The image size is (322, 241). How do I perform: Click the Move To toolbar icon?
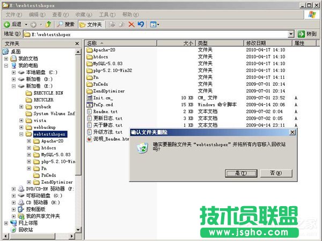point(112,25)
